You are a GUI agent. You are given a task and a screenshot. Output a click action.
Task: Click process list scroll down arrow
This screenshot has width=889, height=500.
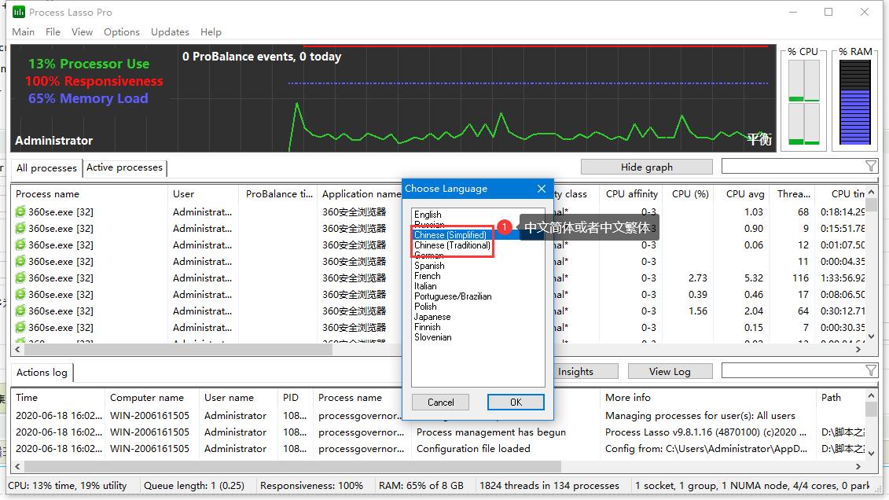tap(872, 336)
